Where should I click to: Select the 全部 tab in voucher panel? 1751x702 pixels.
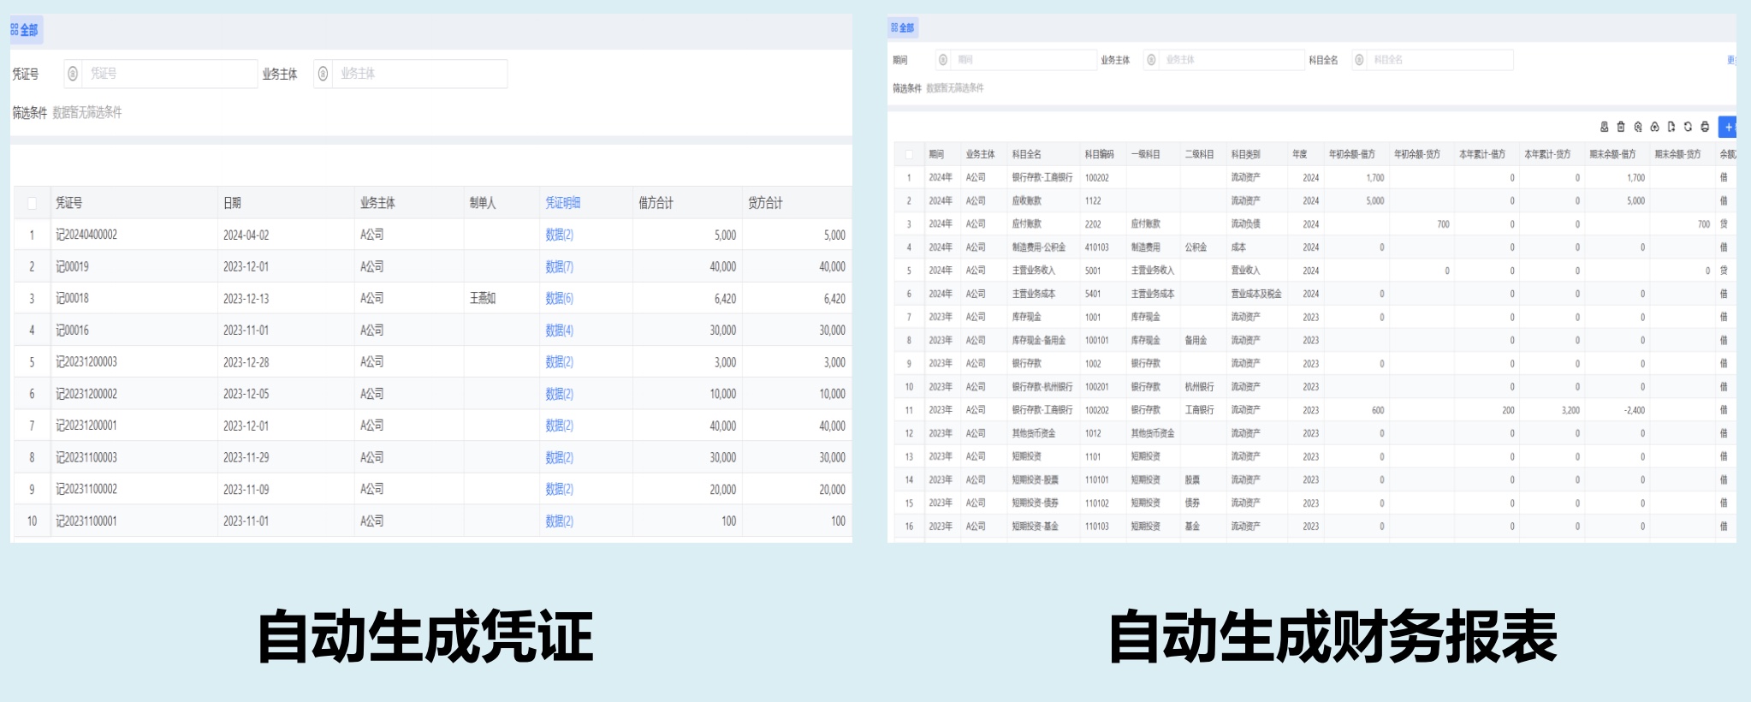25,30
